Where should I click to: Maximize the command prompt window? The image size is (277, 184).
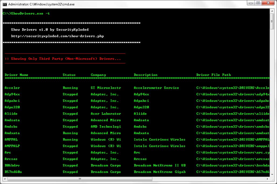click(x=258, y=3)
